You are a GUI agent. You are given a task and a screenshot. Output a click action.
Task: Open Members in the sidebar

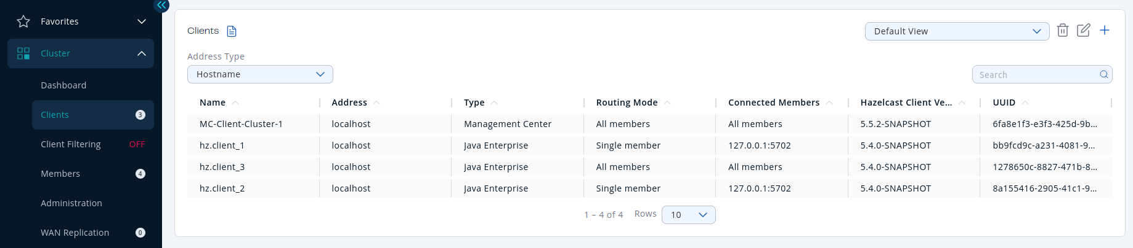point(60,174)
